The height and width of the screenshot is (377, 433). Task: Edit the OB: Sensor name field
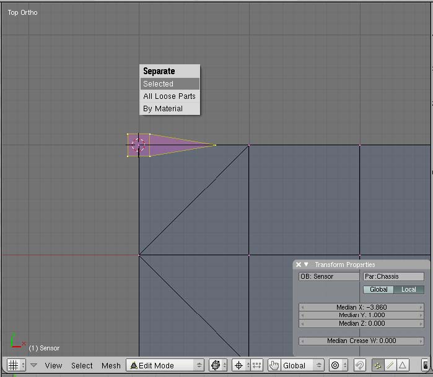click(329, 276)
